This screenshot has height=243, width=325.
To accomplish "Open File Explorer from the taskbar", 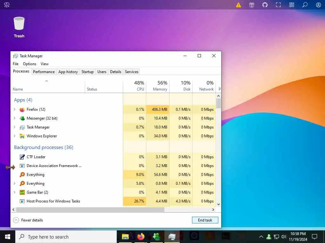I will (125, 237).
